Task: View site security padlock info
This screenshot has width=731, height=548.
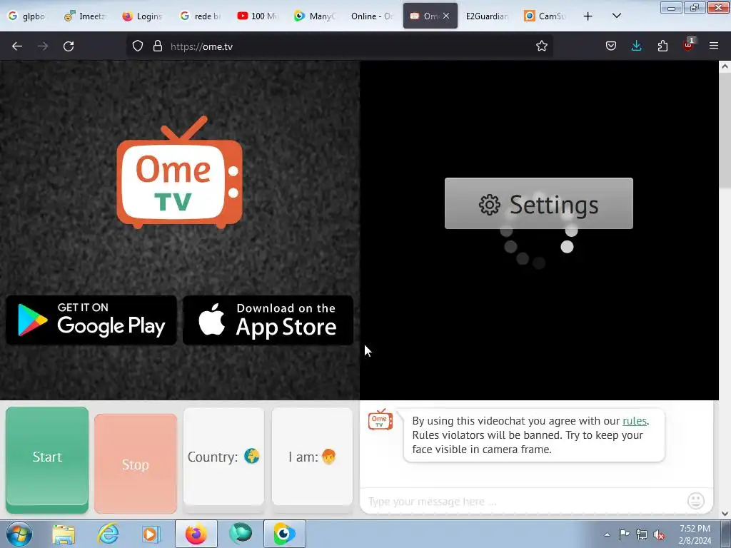Action: [x=158, y=46]
